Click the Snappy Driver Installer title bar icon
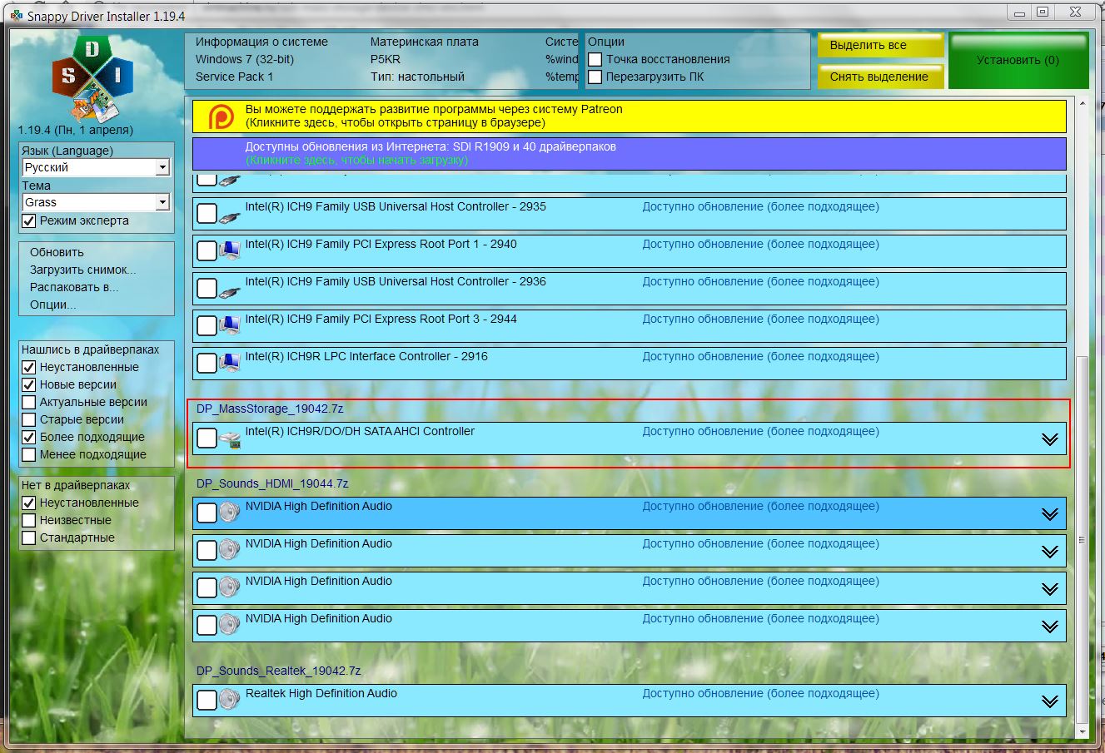The height and width of the screenshot is (753, 1105). (x=16, y=15)
